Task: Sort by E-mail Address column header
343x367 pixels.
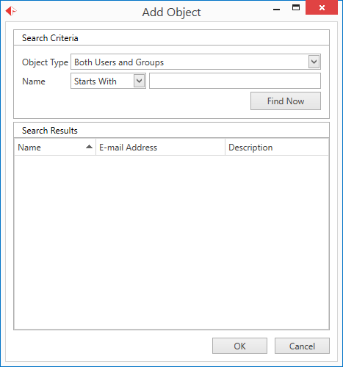Action: [160, 148]
